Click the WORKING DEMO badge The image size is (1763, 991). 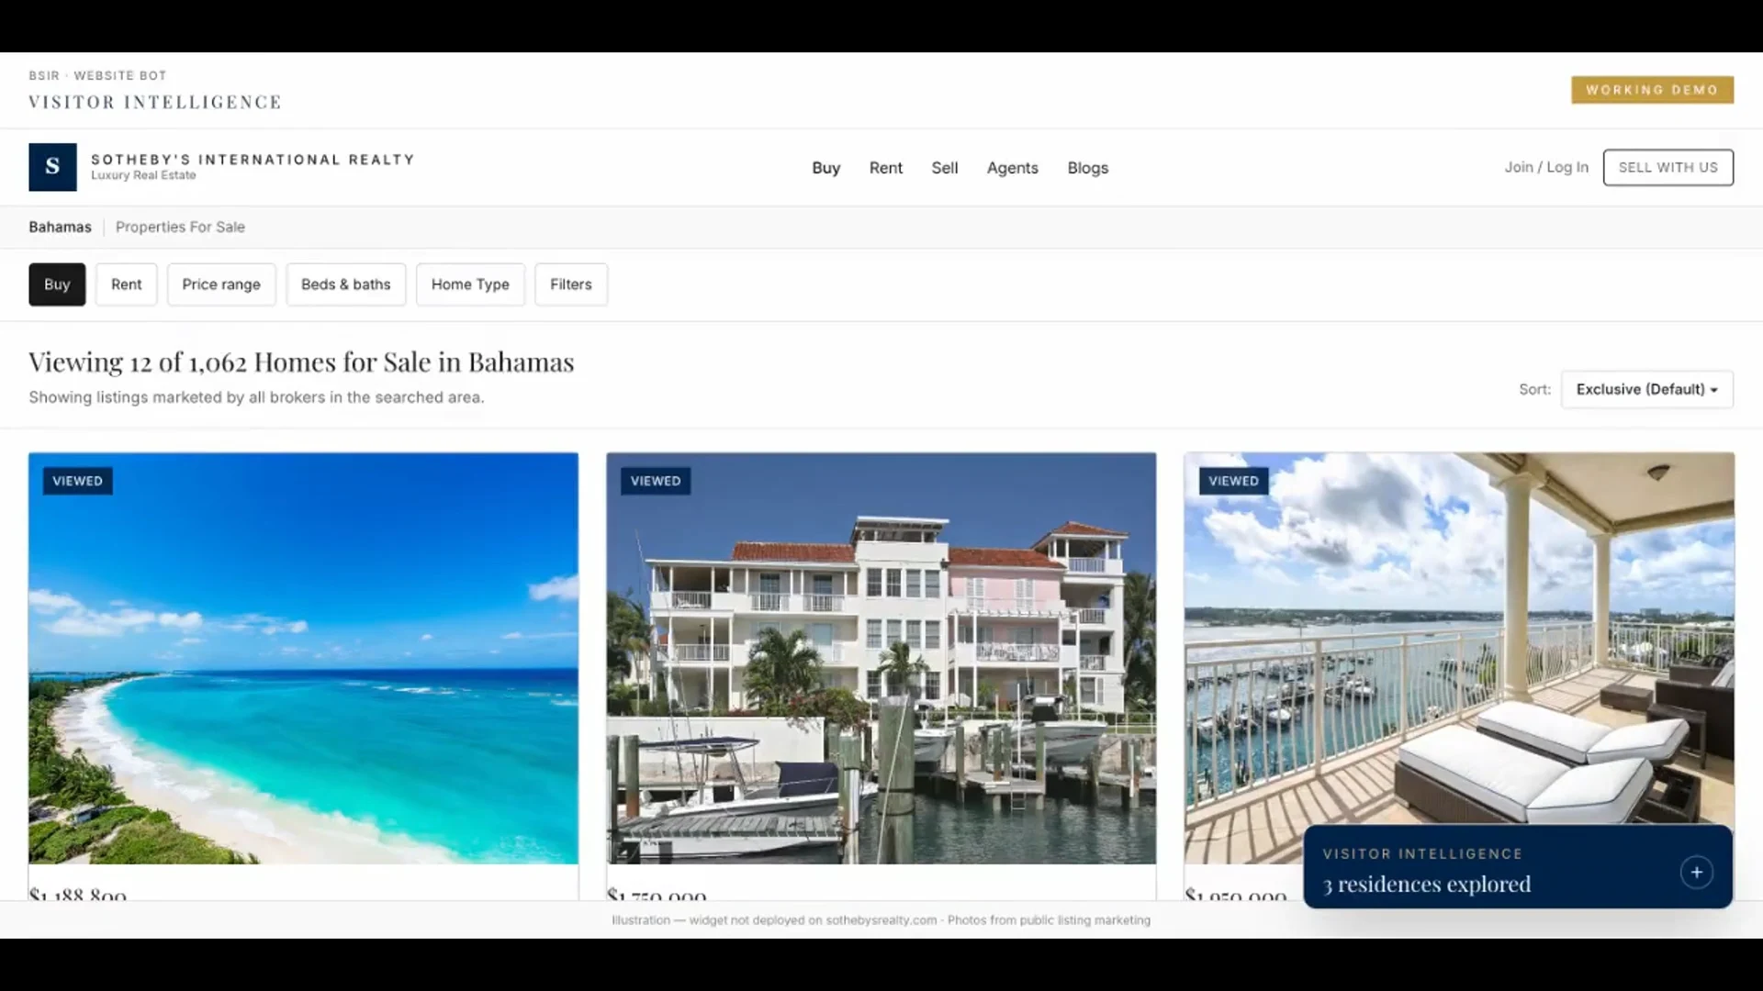click(x=1652, y=90)
